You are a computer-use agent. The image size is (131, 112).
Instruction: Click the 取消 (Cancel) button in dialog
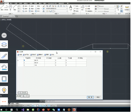98,97
